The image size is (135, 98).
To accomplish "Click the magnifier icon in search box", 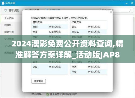I will (131, 10).
